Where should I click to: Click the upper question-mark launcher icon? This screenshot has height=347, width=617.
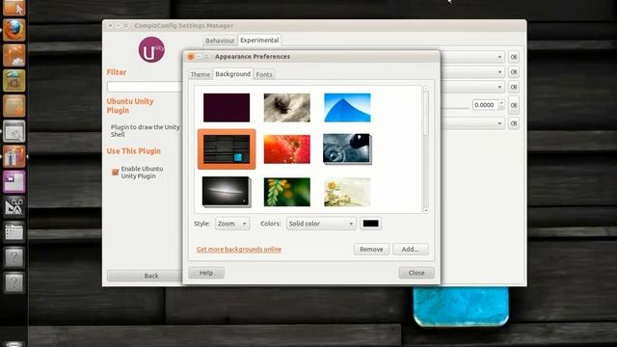[x=14, y=257]
